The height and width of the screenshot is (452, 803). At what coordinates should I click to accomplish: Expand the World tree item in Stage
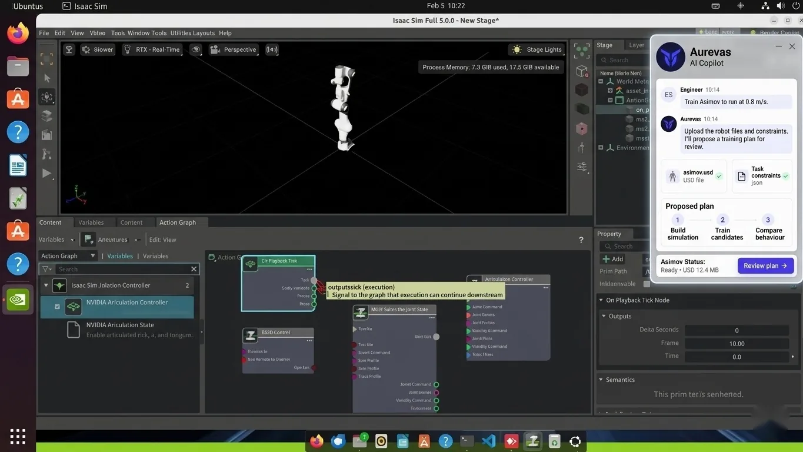point(601,82)
